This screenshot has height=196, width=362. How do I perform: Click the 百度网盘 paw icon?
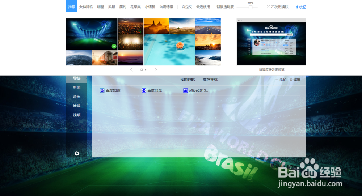(144, 90)
